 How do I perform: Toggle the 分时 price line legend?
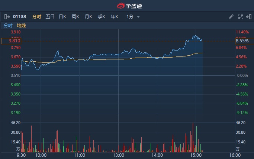click(x=8, y=26)
